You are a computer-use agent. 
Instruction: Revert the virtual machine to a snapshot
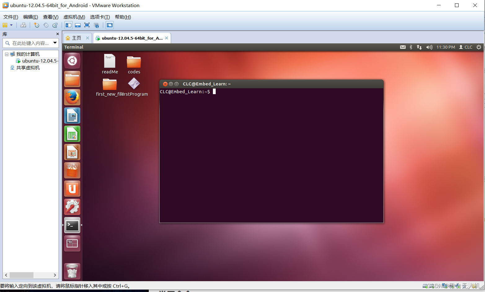pos(46,25)
